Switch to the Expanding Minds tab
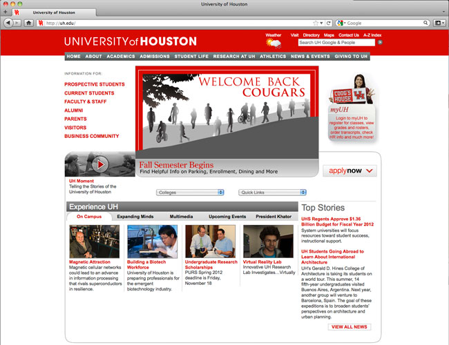This screenshot has height=345, width=449. (x=135, y=217)
